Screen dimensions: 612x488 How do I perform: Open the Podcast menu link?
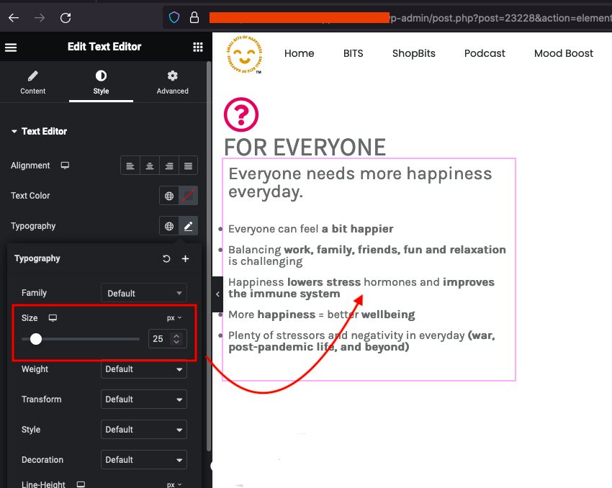485,53
